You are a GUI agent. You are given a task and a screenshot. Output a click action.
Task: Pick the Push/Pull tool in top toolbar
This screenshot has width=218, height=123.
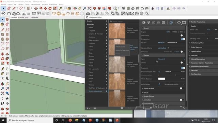coord(36,8)
